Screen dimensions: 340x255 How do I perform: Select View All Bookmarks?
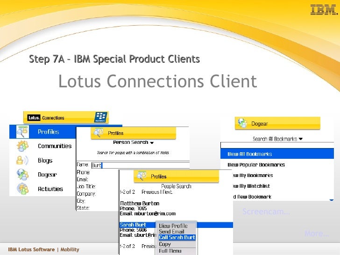(x=277, y=154)
